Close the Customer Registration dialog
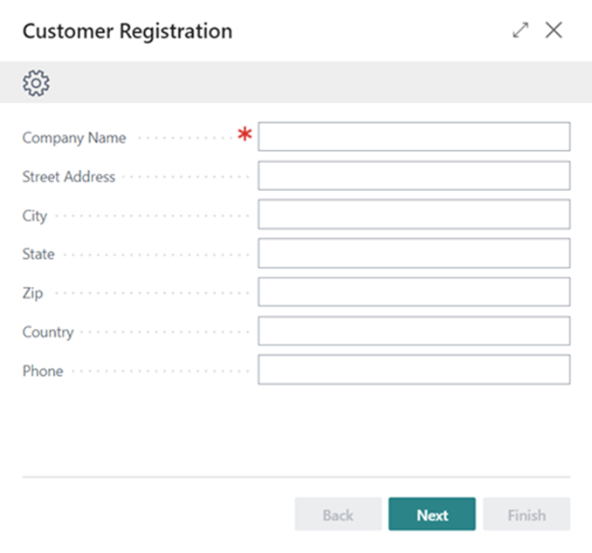The width and height of the screenshot is (592, 553). [x=554, y=31]
